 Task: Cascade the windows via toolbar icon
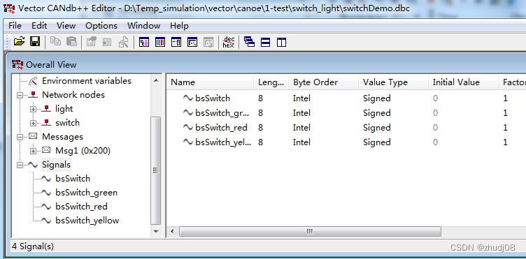(x=249, y=42)
